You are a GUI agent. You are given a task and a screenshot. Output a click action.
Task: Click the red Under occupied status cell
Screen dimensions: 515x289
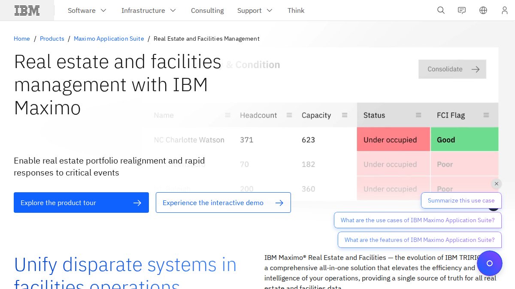[393, 140]
